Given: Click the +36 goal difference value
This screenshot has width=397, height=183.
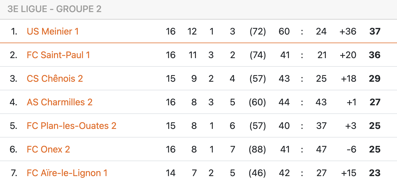Looking at the screenshot, I should coord(348,31).
